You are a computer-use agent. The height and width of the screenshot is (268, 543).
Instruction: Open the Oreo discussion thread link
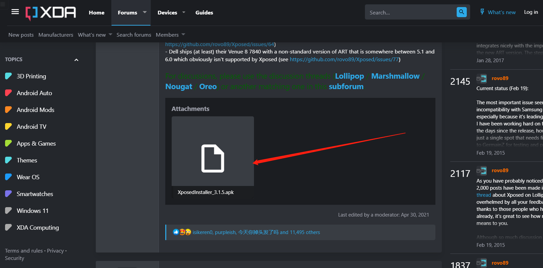tap(208, 86)
